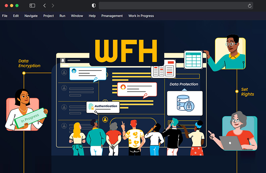Go forward with the right chevron
This screenshot has height=173, width=266.
pos(53,6)
